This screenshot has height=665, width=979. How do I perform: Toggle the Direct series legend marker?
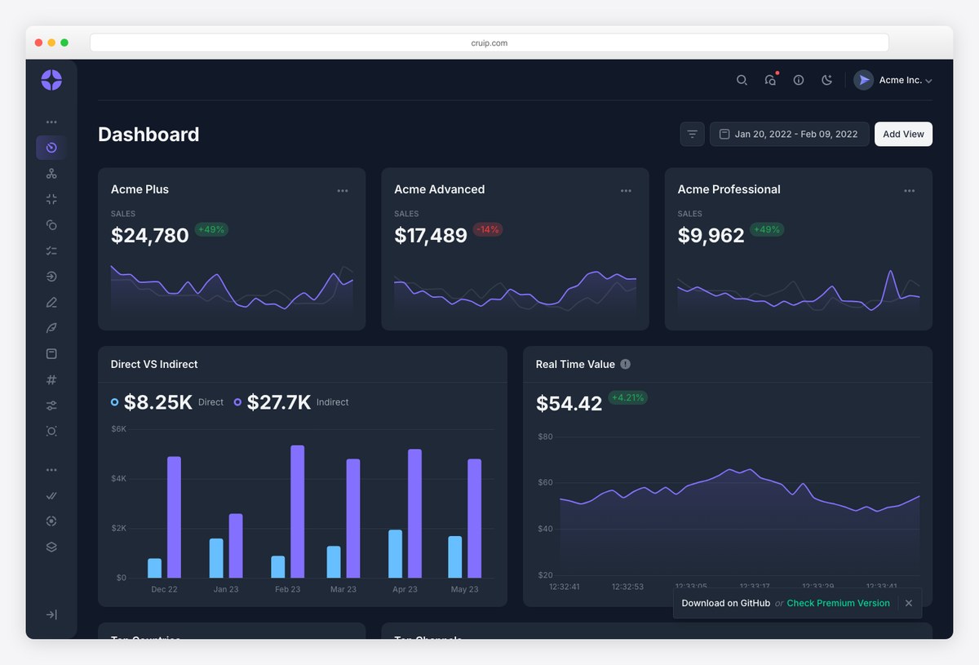[115, 402]
